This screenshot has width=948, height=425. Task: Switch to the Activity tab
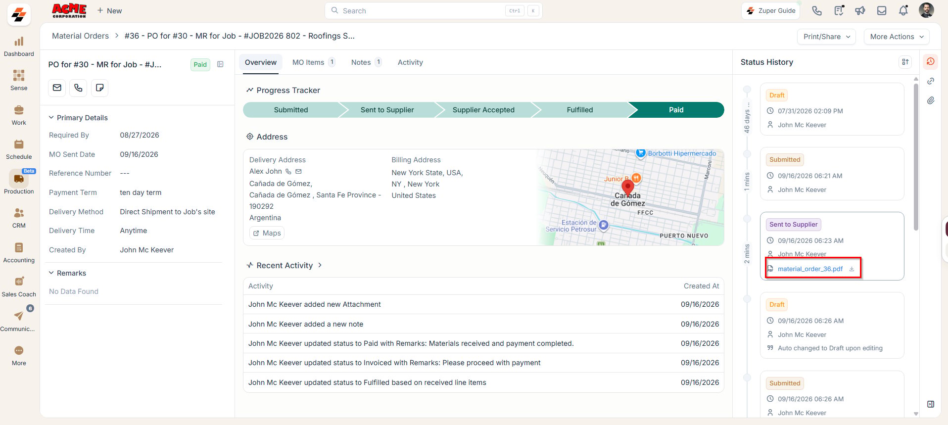pos(410,62)
